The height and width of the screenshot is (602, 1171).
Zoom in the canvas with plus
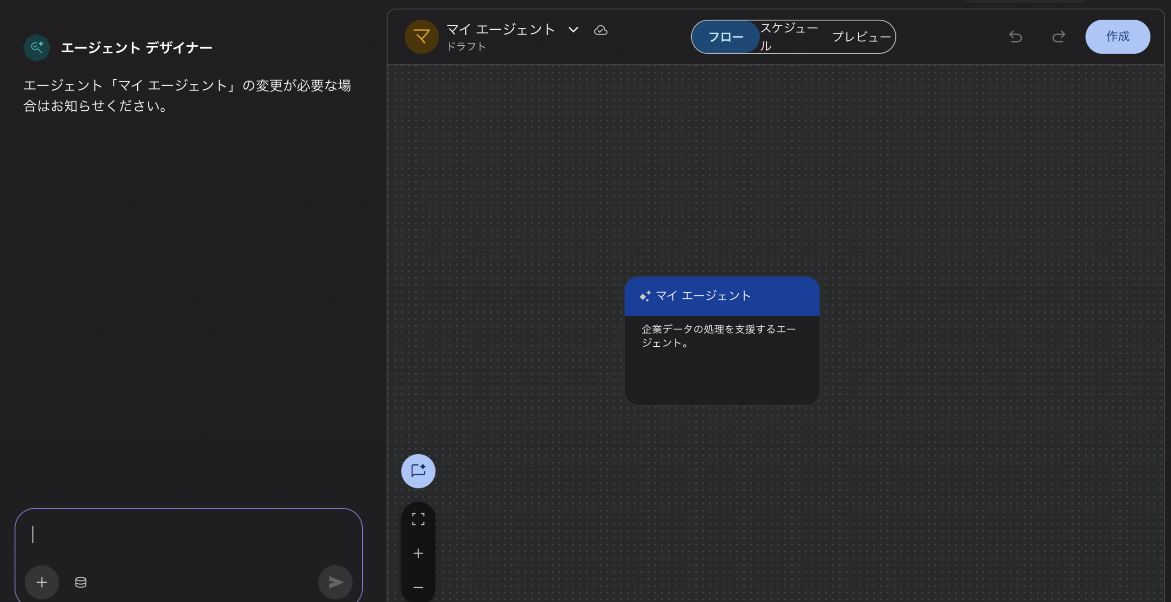418,554
